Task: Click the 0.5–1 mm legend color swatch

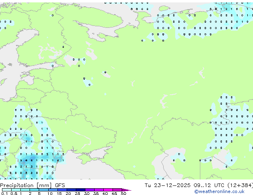Action: point(16,190)
